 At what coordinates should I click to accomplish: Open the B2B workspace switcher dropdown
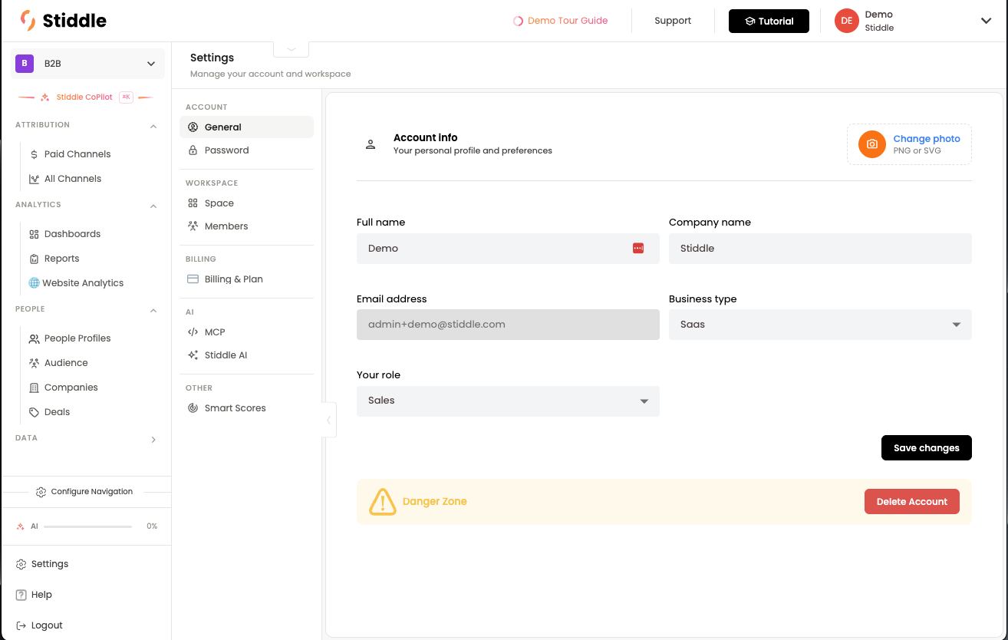point(87,64)
